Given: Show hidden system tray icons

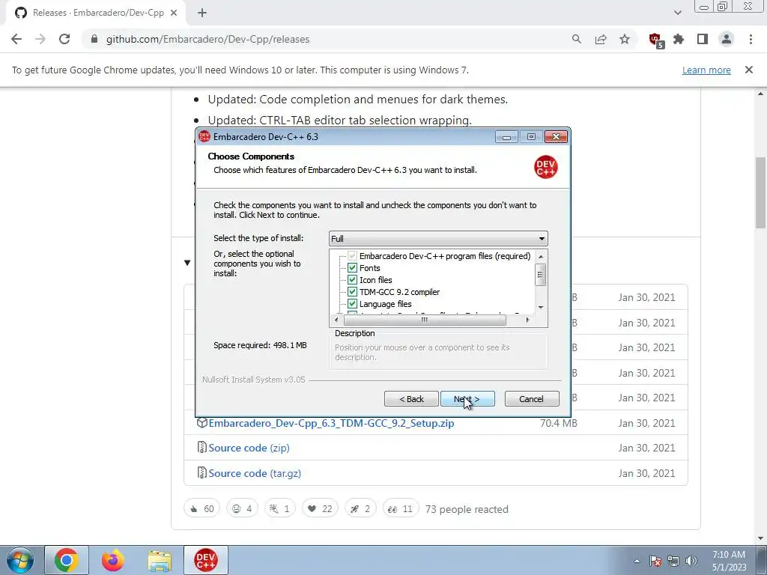Looking at the screenshot, I should [637, 561].
